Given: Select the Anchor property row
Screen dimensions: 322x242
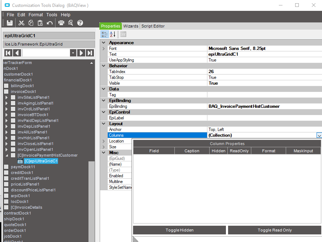Looking at the screenshot, I should (x=215, y=130).
